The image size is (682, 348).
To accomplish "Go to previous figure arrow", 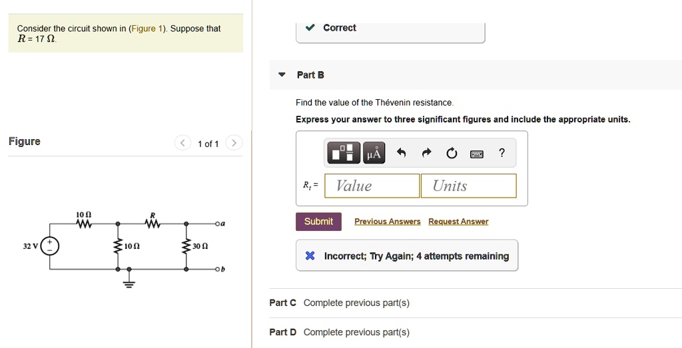I will 182,143.
